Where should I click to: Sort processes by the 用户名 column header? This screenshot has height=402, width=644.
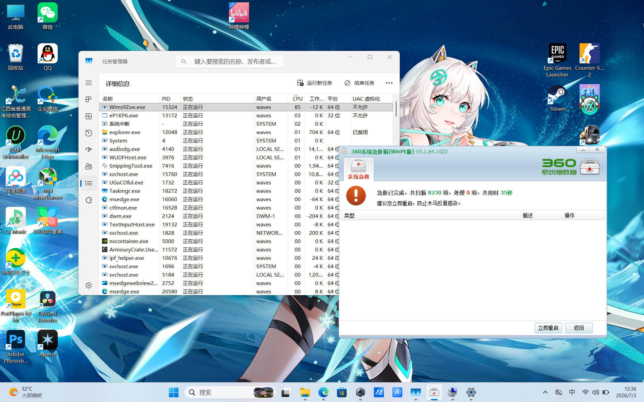[271, 99]
